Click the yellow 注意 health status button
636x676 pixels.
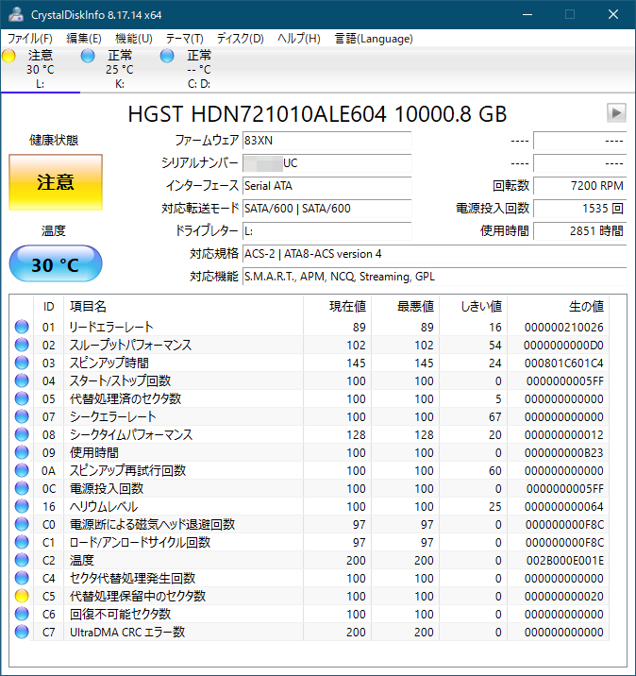pos(56,182)
